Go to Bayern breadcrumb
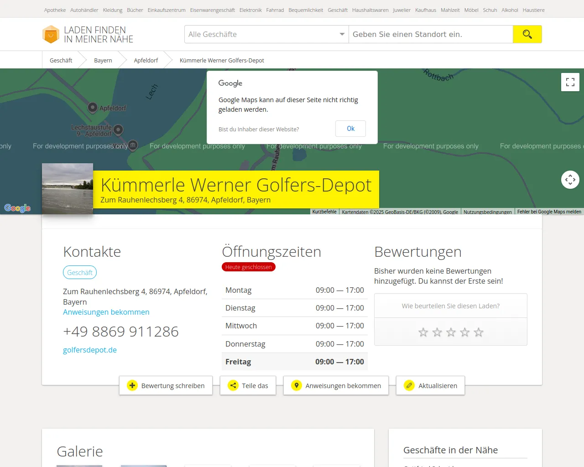This screenshot has height=467, width=584. (x=103, y=60)
